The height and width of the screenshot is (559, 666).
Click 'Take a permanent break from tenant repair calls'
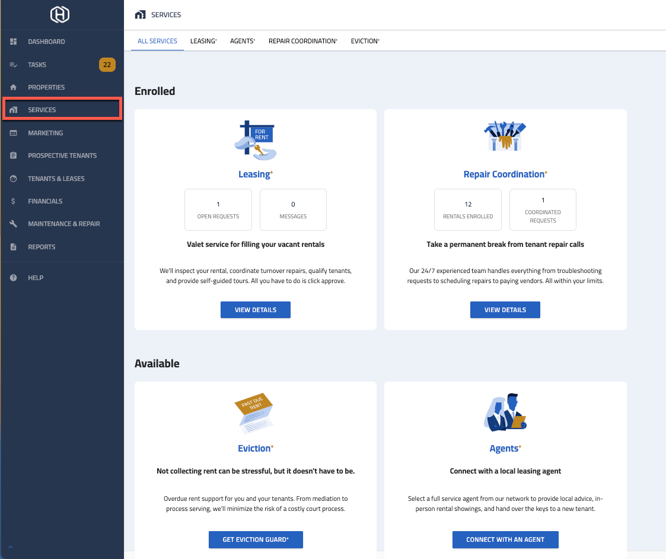point(505,244)
